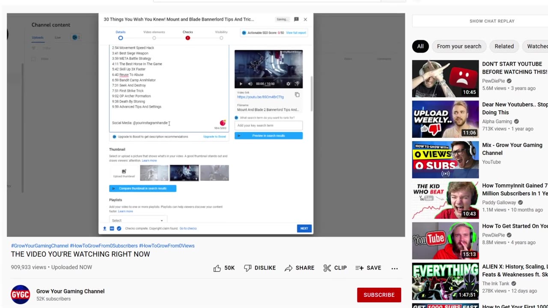Click the upload arrow status icon

104,228
